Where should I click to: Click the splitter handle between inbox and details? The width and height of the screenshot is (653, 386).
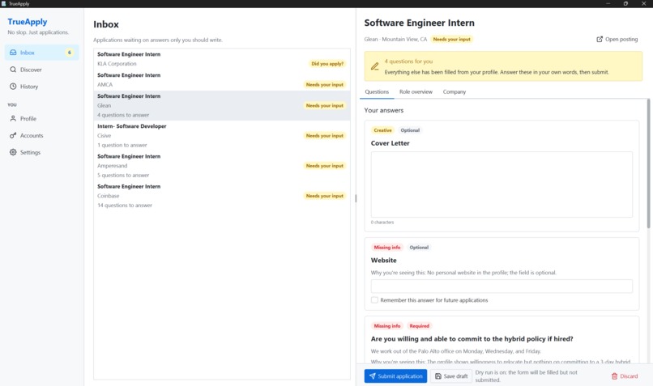click(356, 198)
